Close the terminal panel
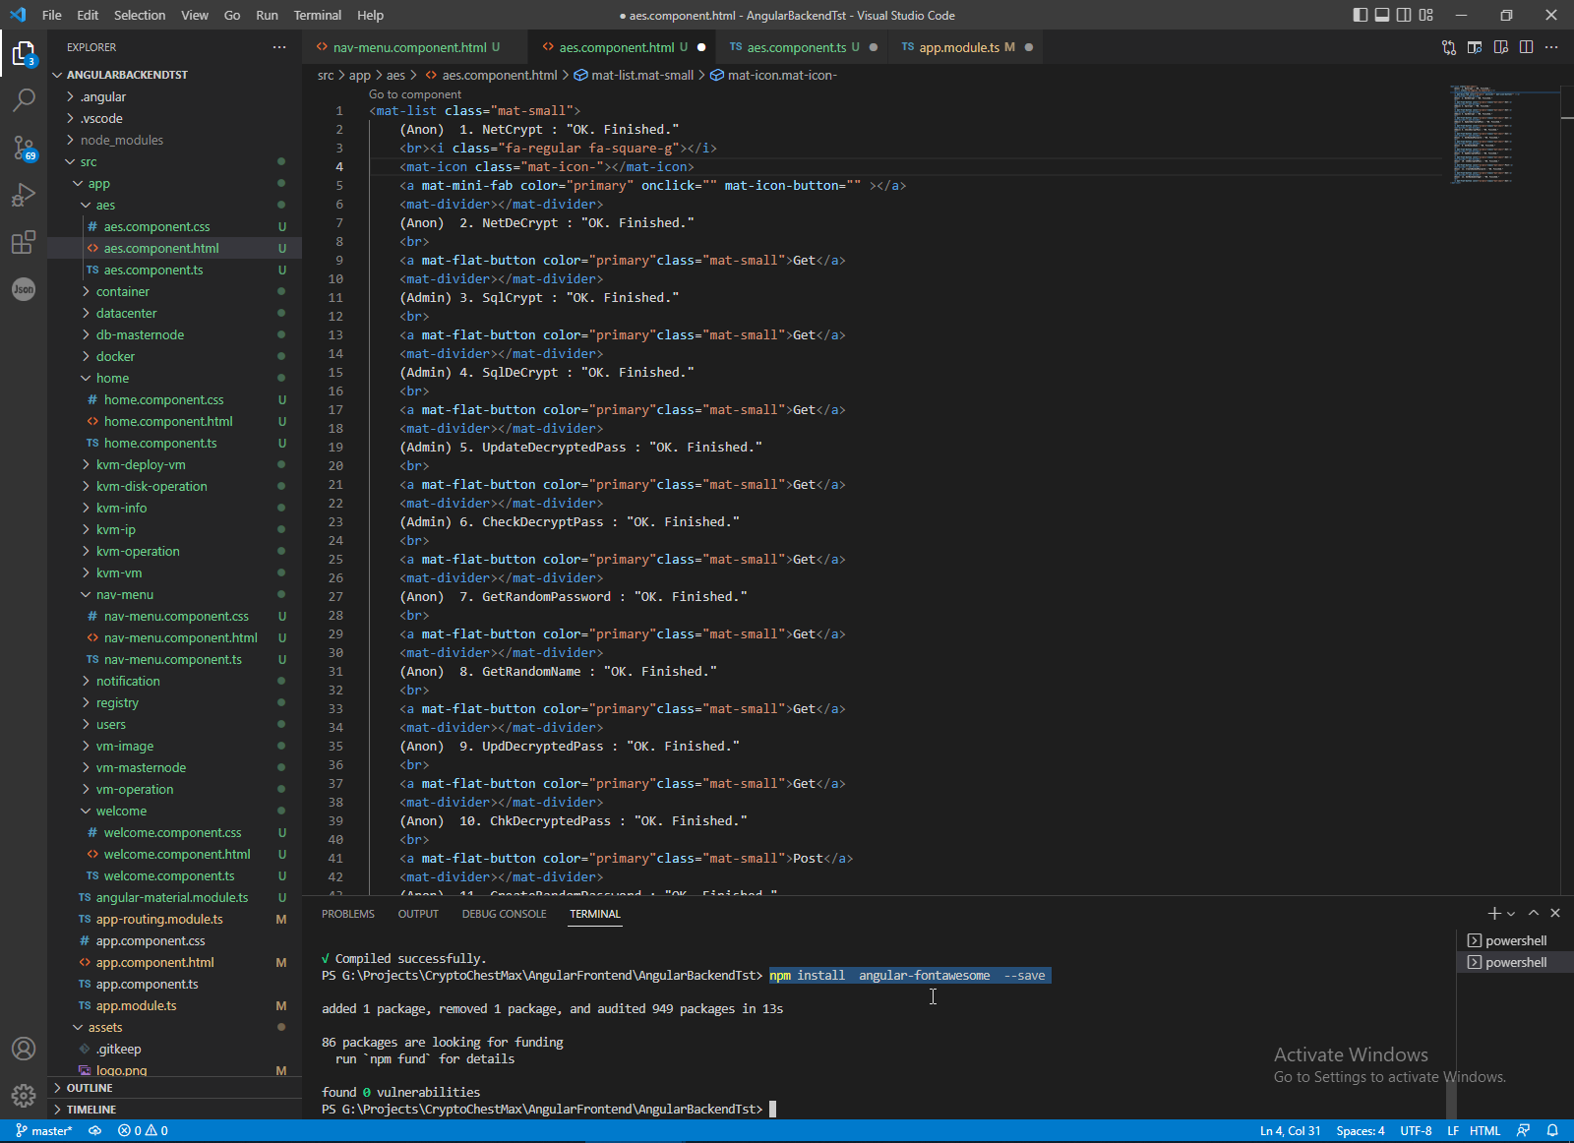 click(1555, 914)
